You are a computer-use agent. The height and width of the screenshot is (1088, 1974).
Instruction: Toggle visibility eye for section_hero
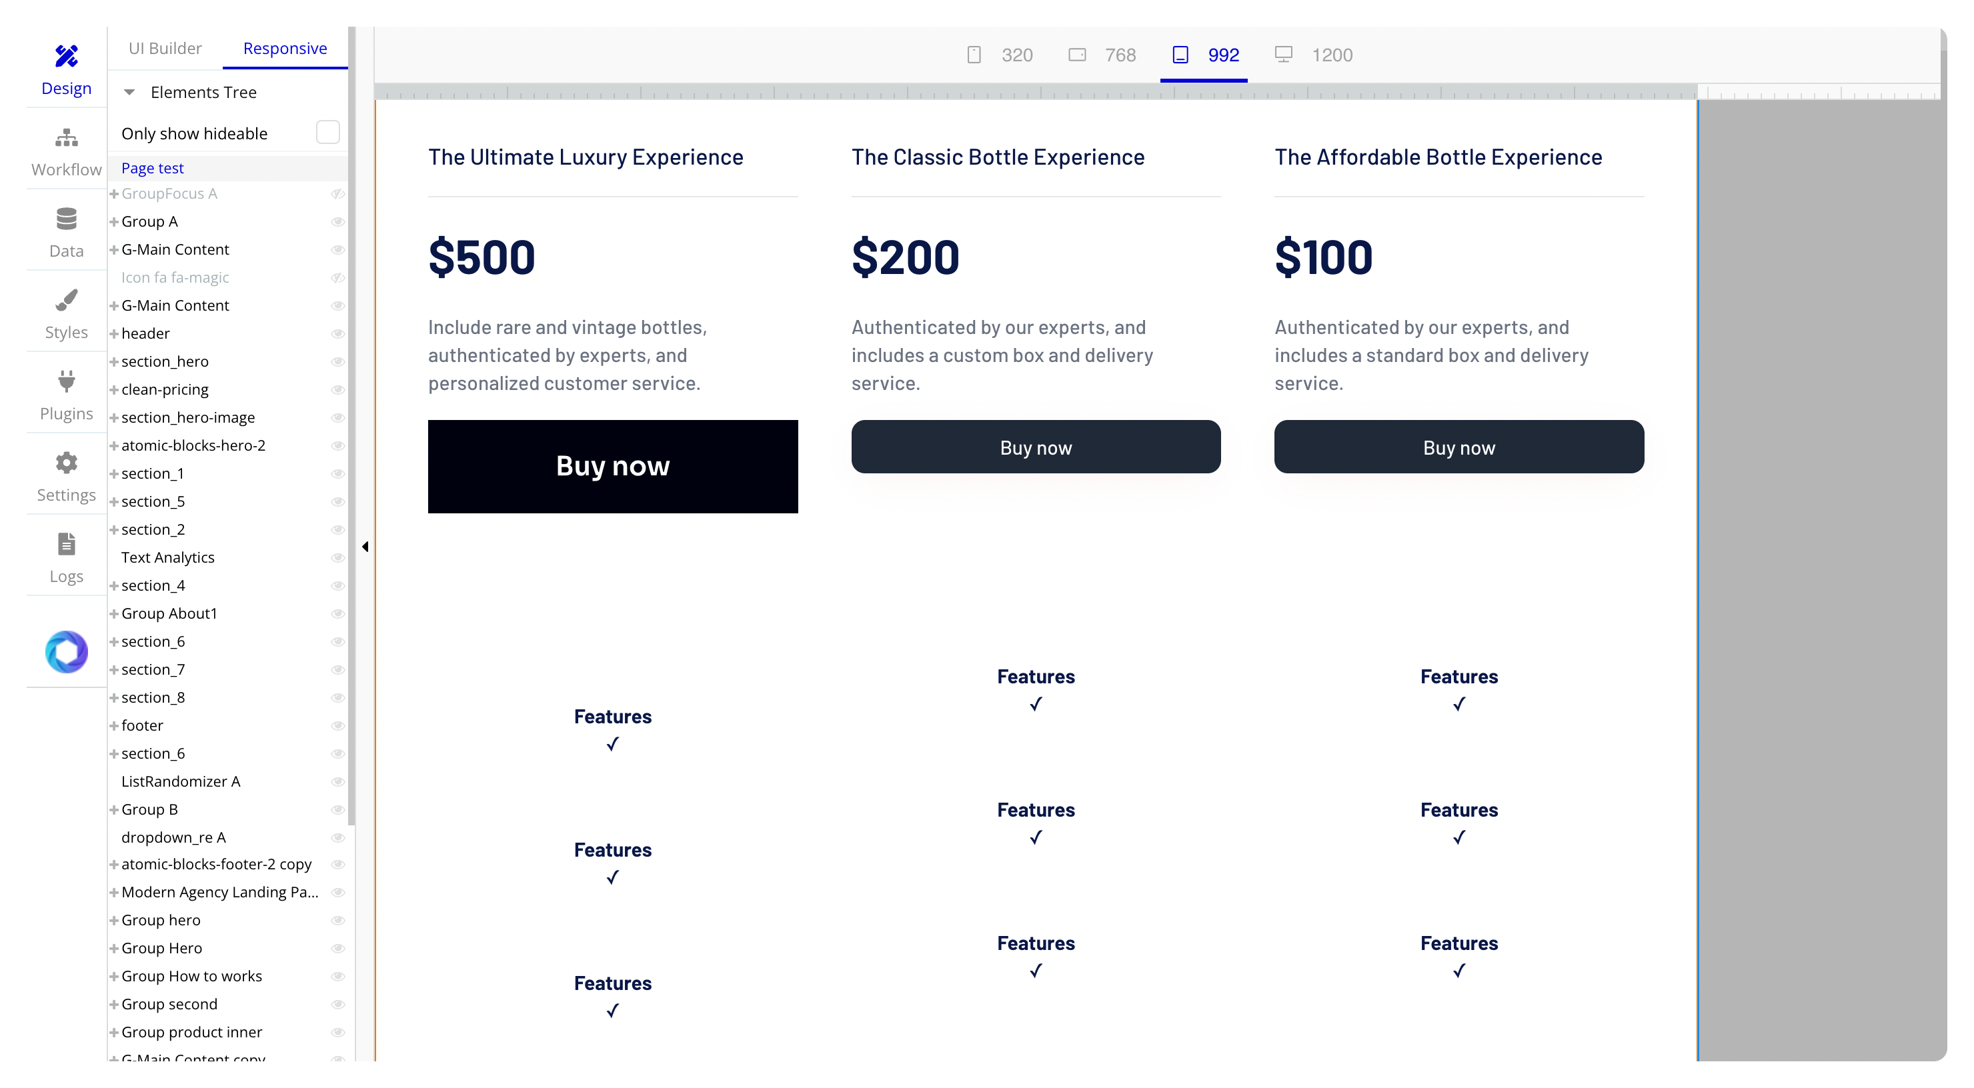(x=337, y=361)
